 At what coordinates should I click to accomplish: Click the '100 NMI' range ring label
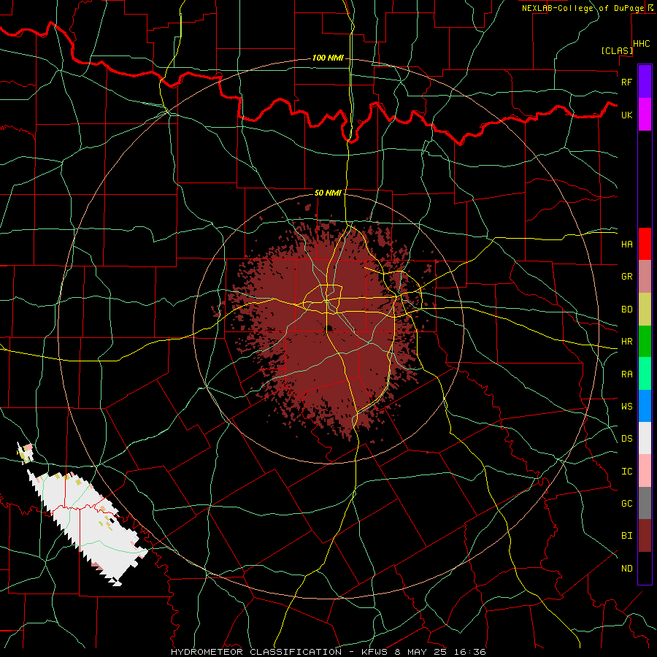328,58
